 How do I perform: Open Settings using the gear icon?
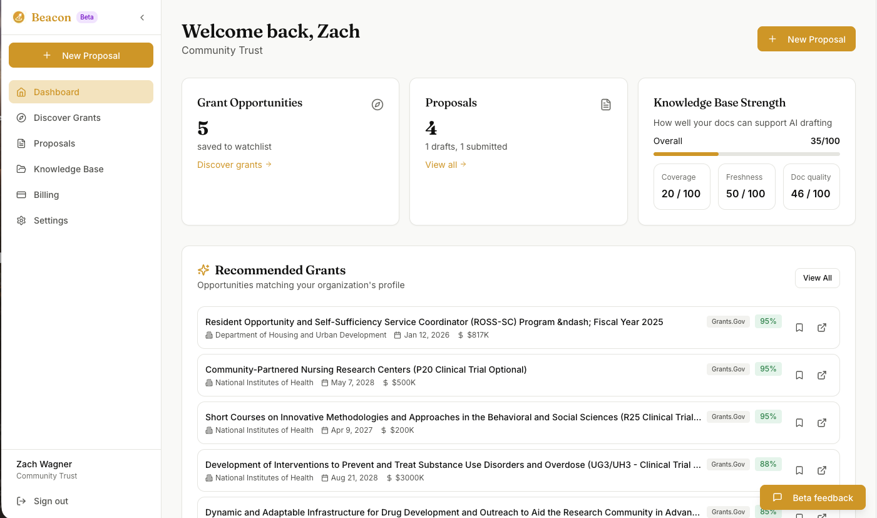click(21, 220)
